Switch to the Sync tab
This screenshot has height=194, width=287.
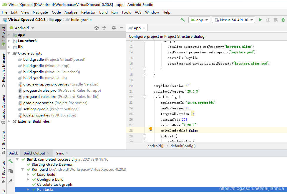tap(60, 153)
